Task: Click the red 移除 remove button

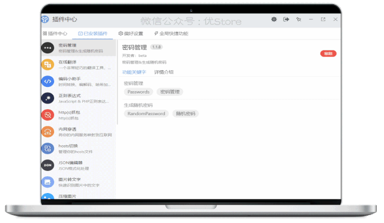Action: (328, 53)
